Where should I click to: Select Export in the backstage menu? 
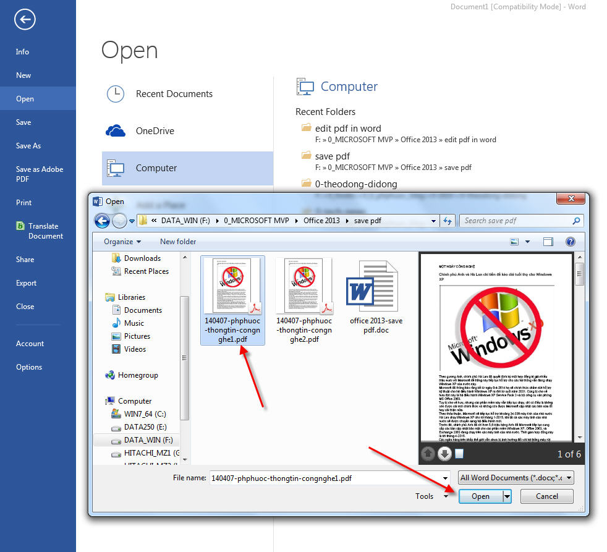(x=26, y=283)
